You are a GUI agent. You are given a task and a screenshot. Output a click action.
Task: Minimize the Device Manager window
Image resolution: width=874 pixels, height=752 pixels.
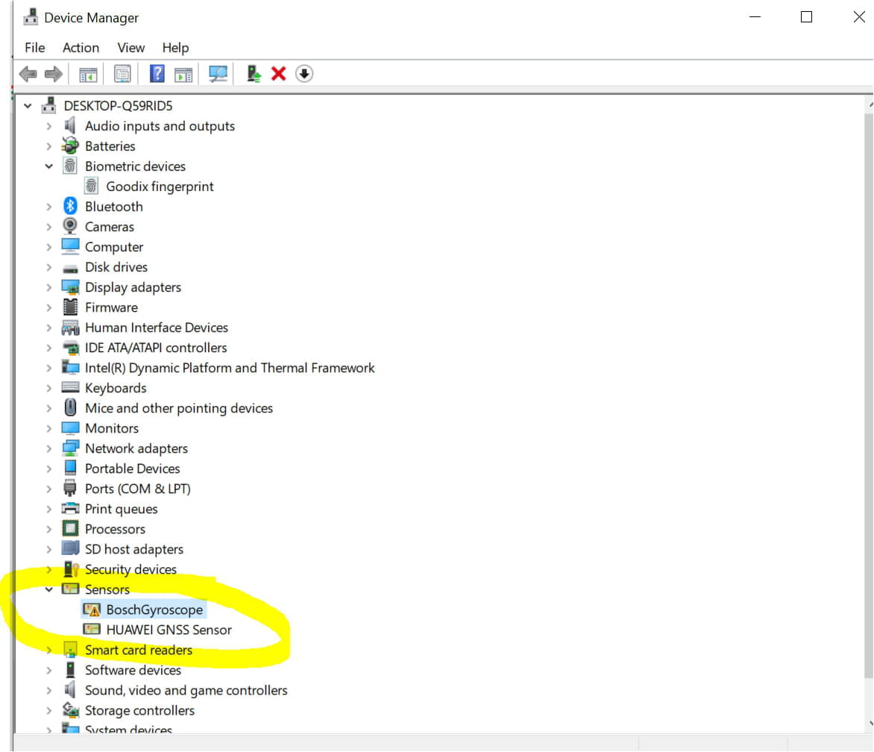point(755,17)
